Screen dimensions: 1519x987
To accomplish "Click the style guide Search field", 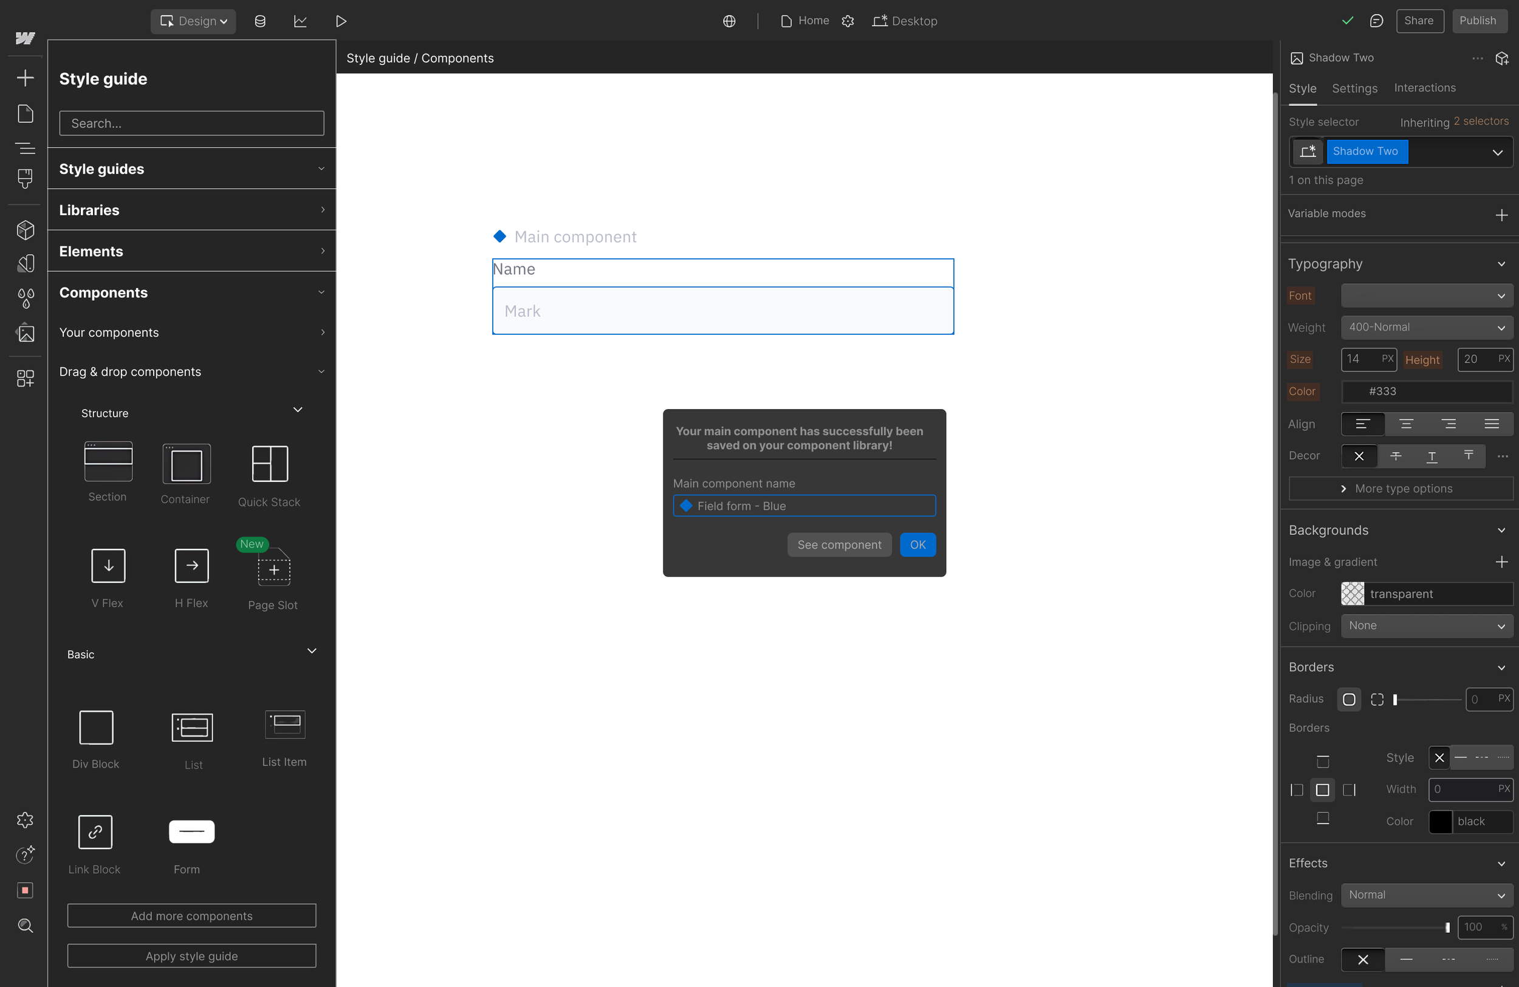I will 191,123.
